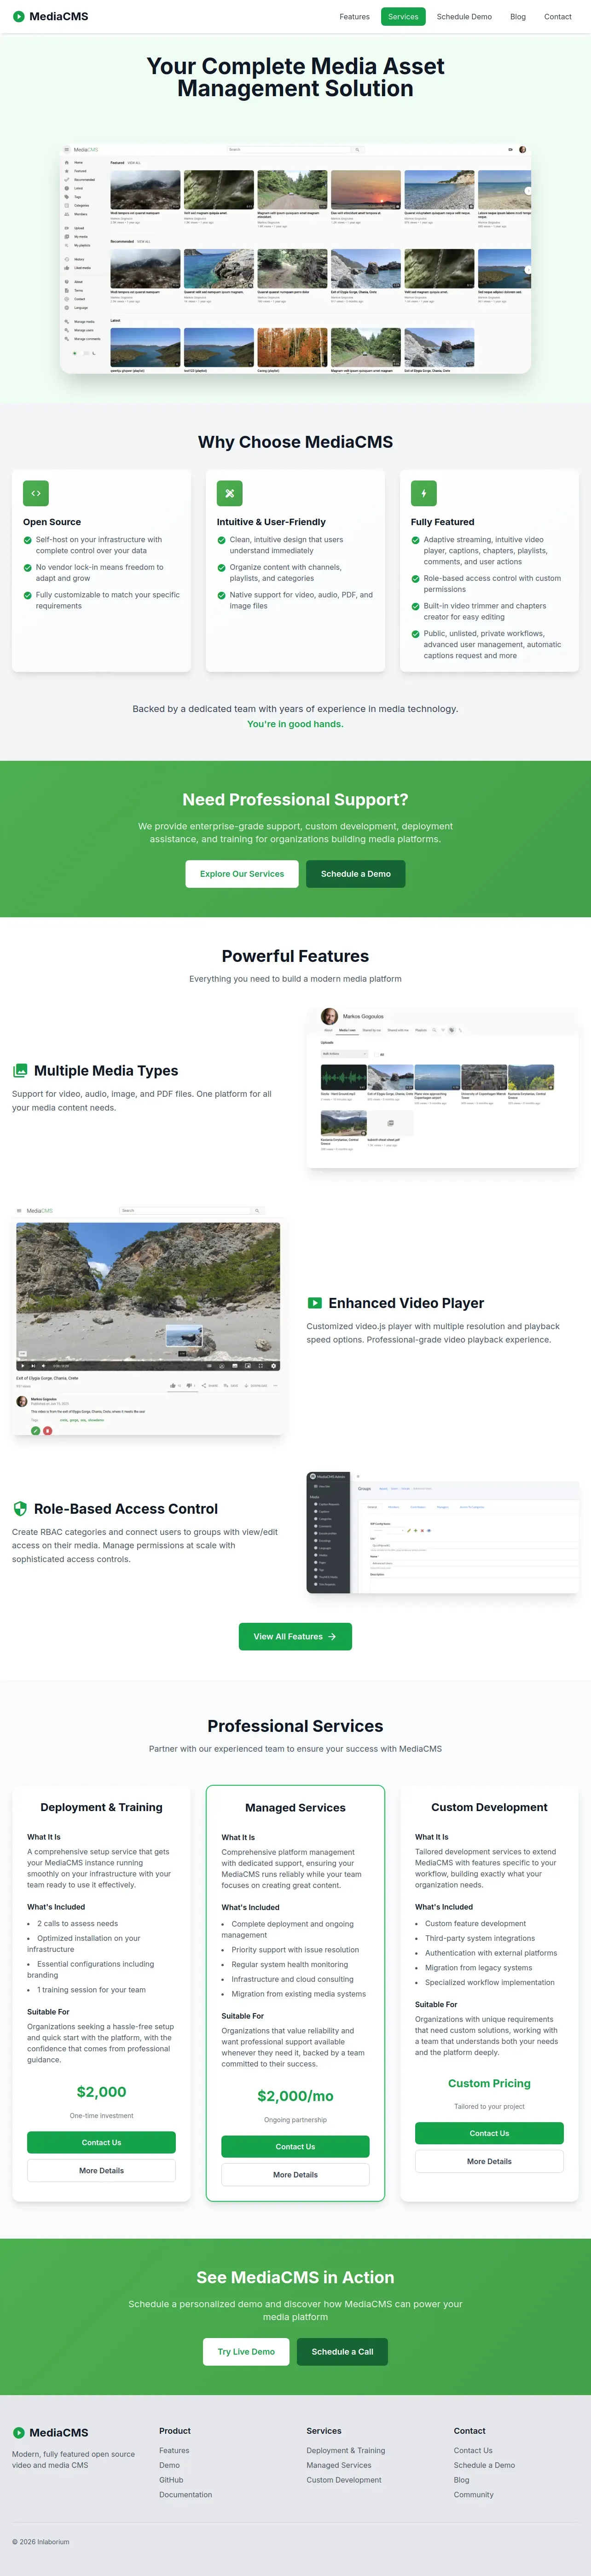Click checkmark beside Native support for video
Viewport: 591px width, 2576px height.
click(222, 595)
